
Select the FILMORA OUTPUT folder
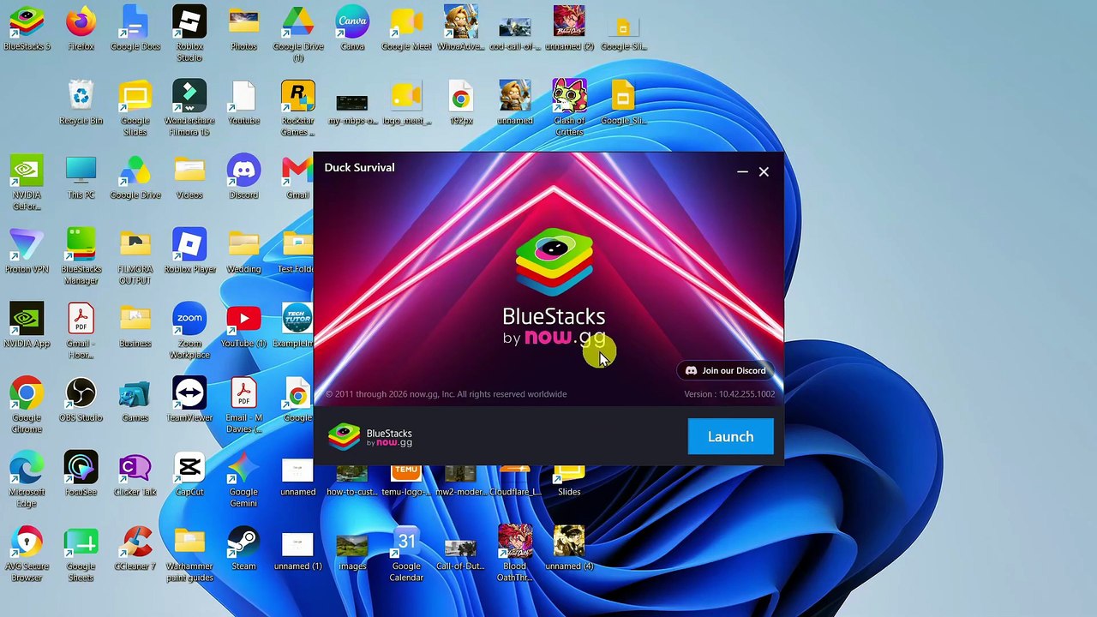point(135,257)
